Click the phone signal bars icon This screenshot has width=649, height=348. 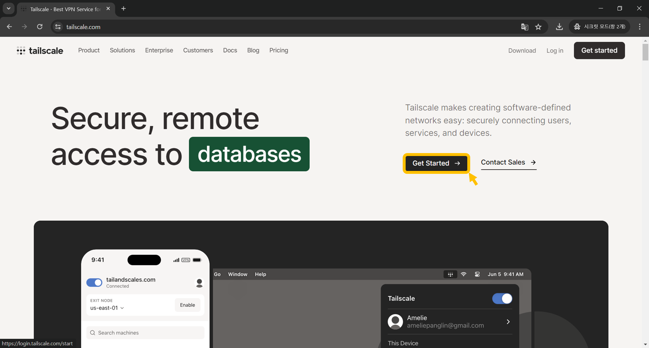click(x=176, y=260)
